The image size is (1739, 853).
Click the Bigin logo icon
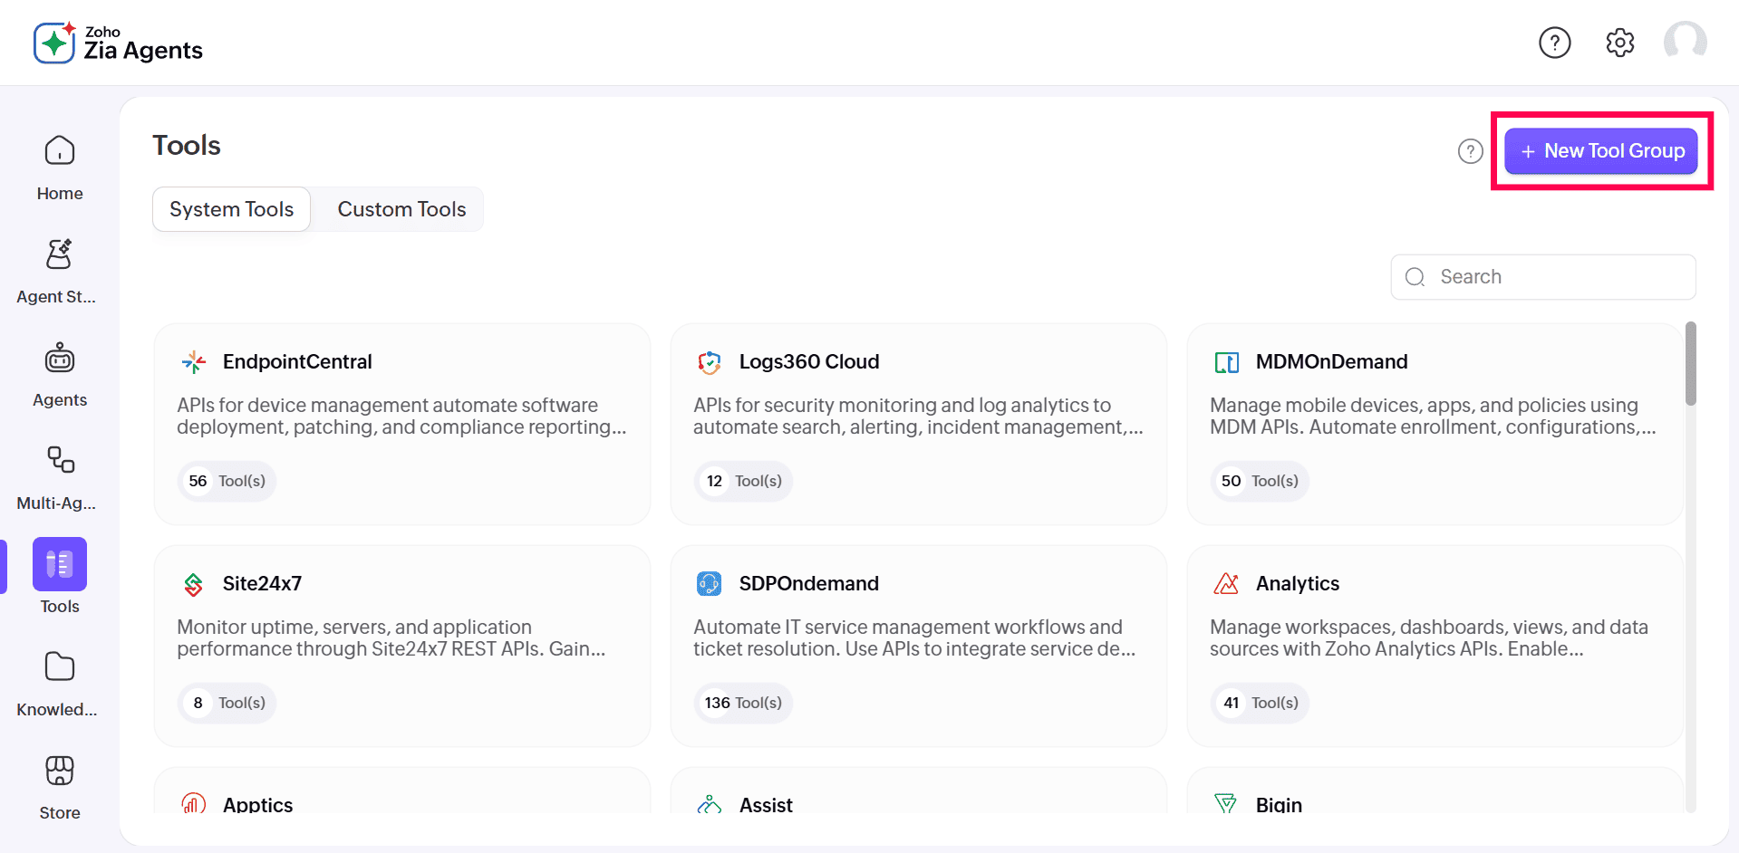pos(1226,804)
